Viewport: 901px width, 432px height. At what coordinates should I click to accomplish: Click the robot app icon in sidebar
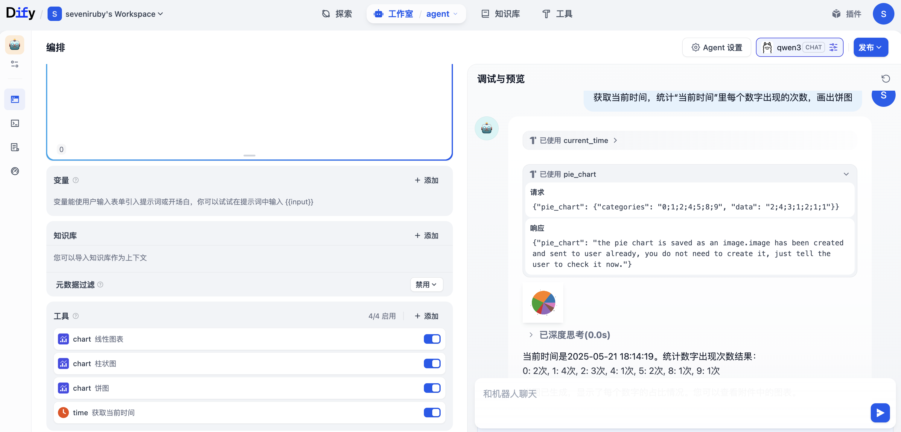coord(15,45)
